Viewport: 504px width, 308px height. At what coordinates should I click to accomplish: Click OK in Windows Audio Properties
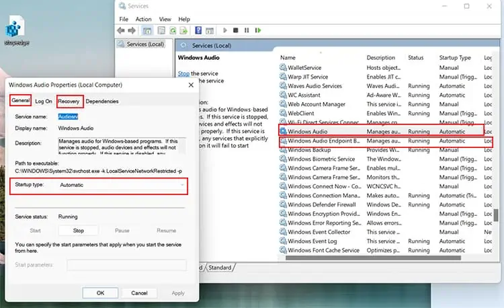click(x=100, y=293)
